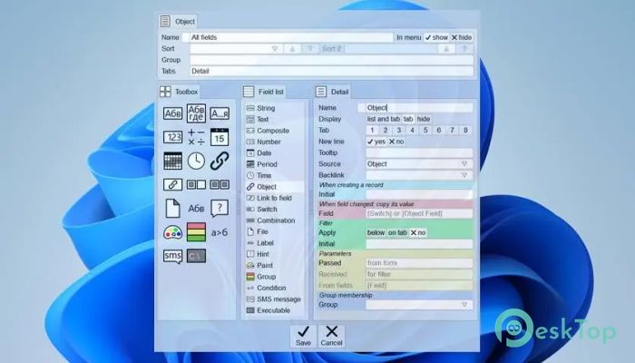Select tab number 8
Image resolution: width=635 pixels, height=363 pixels.
[465, 130]
